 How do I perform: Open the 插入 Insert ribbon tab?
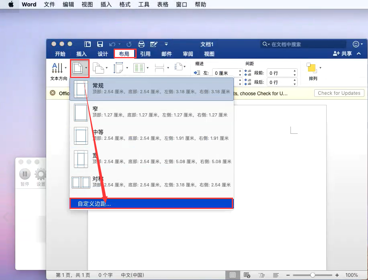82,54
